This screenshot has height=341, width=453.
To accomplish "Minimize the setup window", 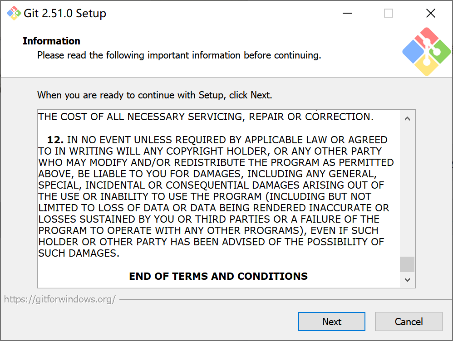I will [x=347, y=13].
